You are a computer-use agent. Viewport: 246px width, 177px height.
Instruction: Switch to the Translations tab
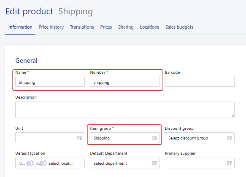pos(82,27)
